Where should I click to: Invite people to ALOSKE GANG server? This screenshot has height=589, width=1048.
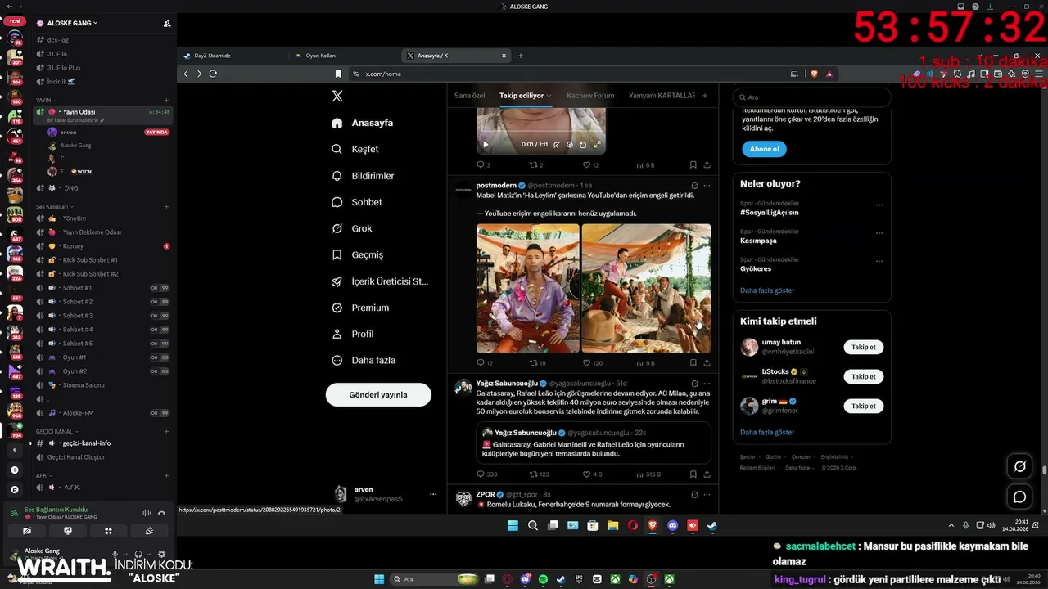pos(167,24)
